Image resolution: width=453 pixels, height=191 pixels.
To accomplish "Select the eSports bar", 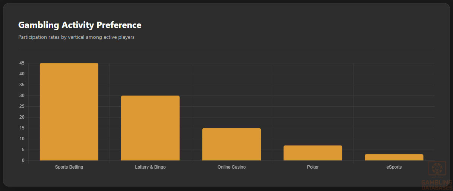I will point(394,157).
